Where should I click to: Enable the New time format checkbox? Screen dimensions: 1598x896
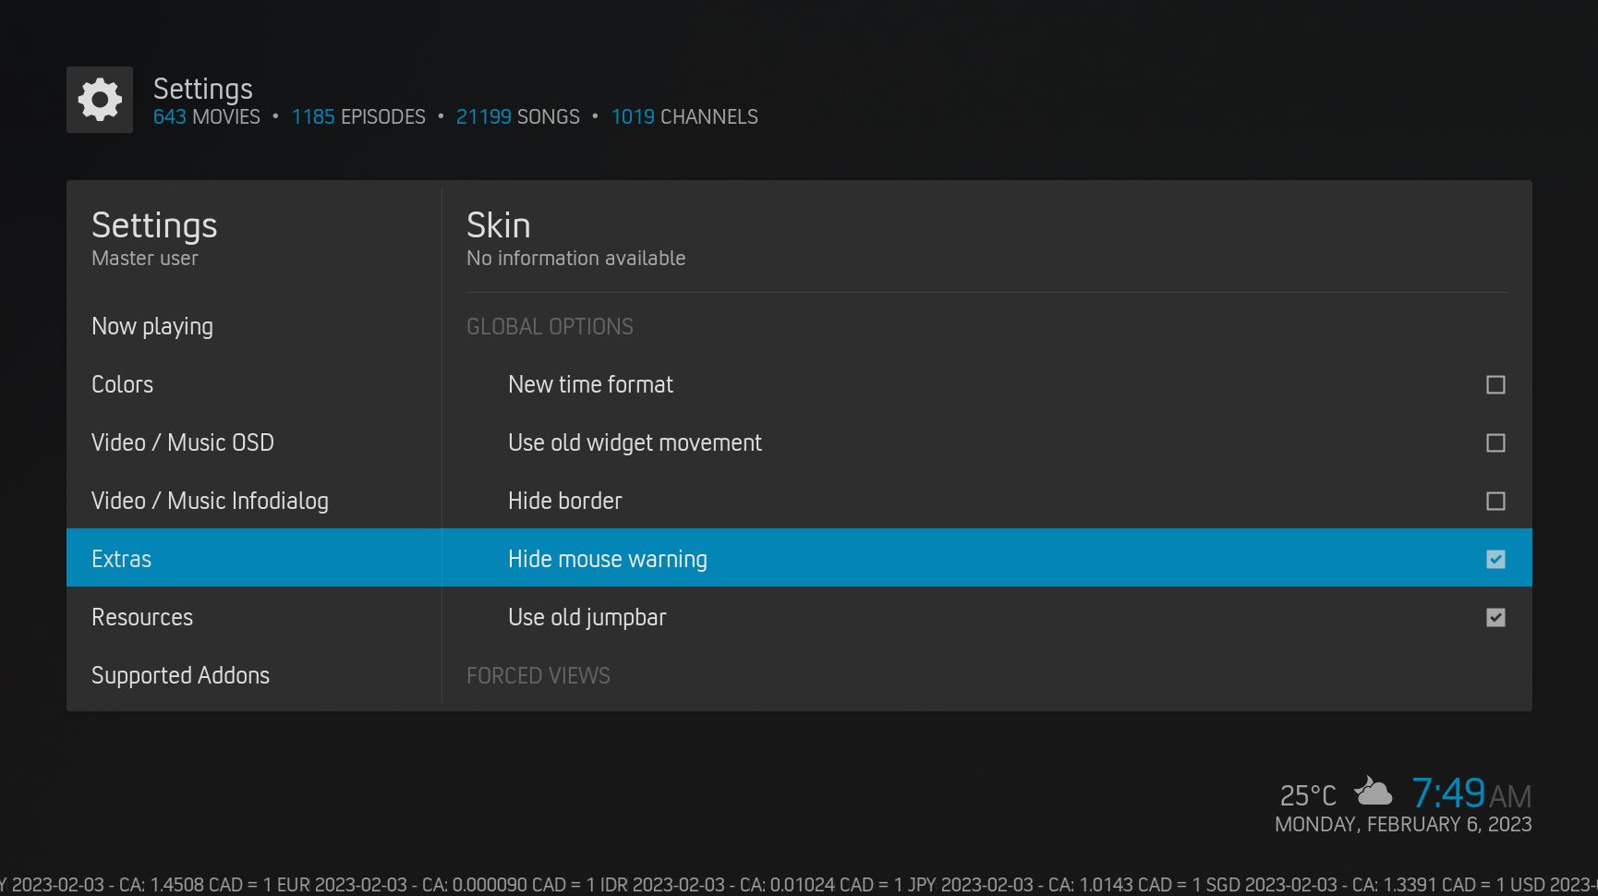(x=1495, y=384)
